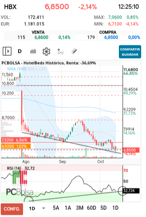
Task: Click the RSI (14) indicator label
Action: click(14, 168)
